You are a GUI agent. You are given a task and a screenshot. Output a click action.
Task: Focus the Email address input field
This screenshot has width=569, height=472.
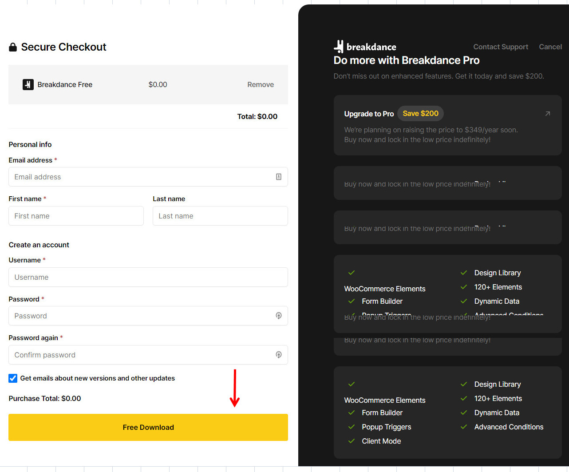[148, 177]
